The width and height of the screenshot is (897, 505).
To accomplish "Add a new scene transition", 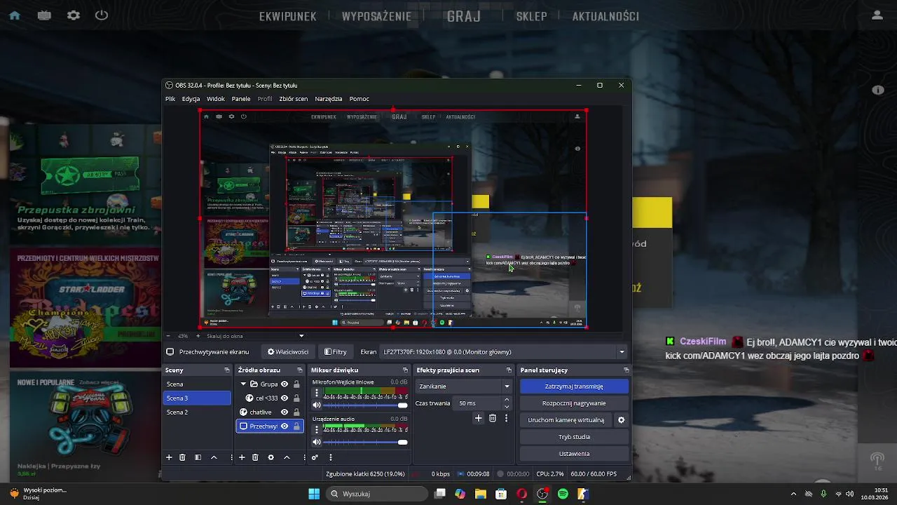I will click(479, 418).
